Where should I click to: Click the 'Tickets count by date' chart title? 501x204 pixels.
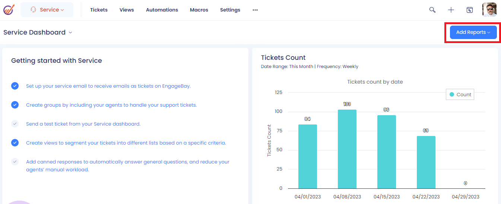pyautogui.click(x=375, y=82)
